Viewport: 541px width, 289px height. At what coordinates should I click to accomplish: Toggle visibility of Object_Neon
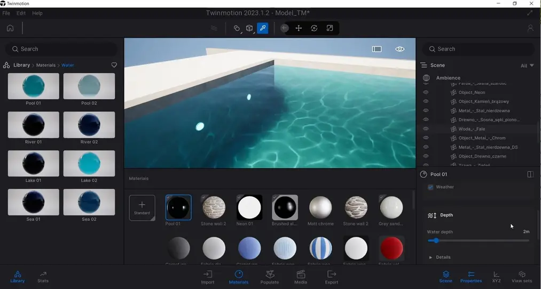point(426,92)
